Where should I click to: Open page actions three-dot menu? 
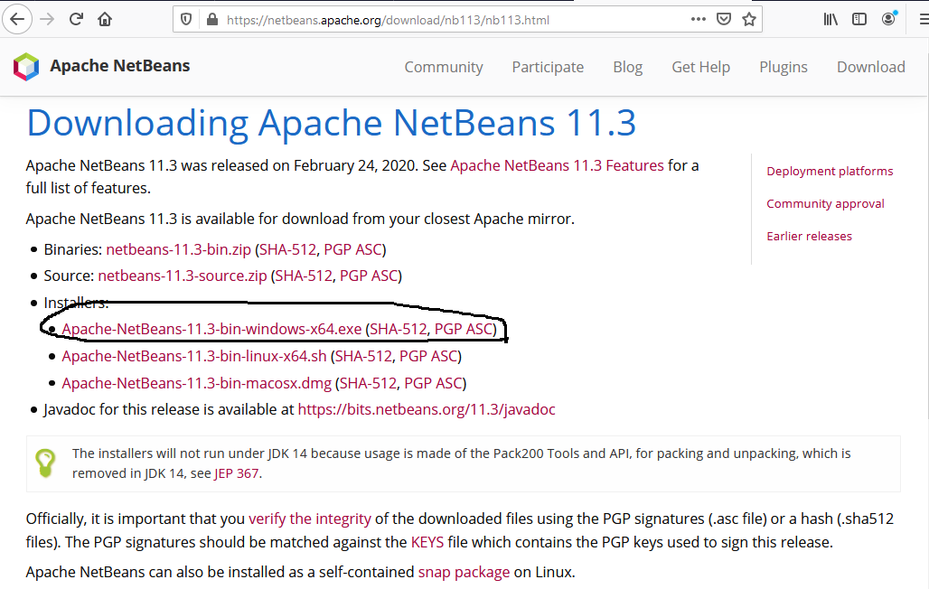(699, 19)
